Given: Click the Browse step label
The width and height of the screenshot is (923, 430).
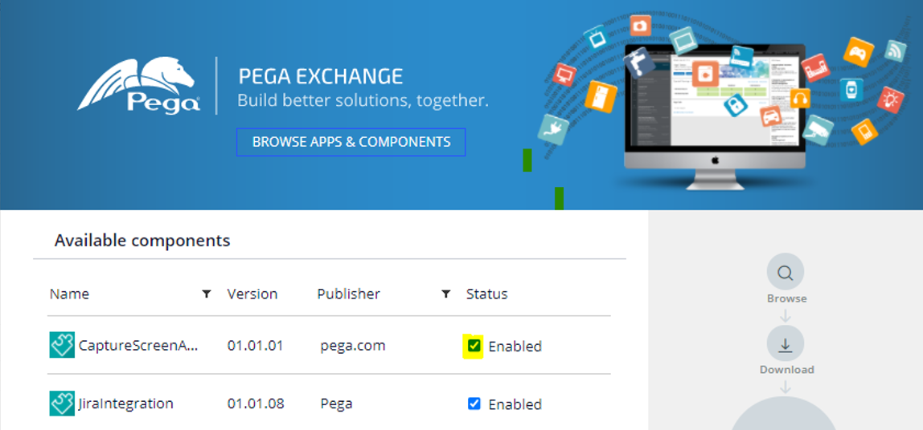Looking at the screenshot, I should 786,298.
